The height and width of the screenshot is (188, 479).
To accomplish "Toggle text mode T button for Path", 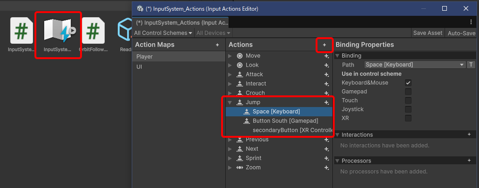I will 471,65.
